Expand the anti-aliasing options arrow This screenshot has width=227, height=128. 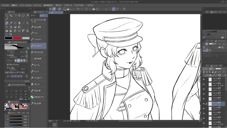[x=27, y=60]
